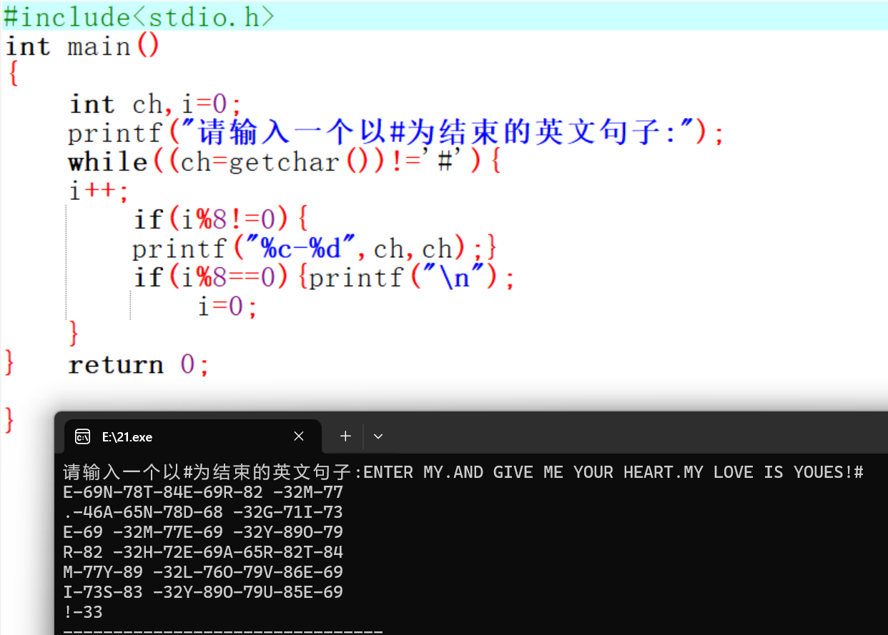The height and width of the screenshot is (635, 888).
Task: Click the int main() line
Action: (83, 47)
